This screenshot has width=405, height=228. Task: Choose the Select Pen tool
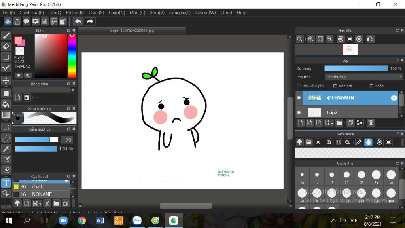(6, 160)
